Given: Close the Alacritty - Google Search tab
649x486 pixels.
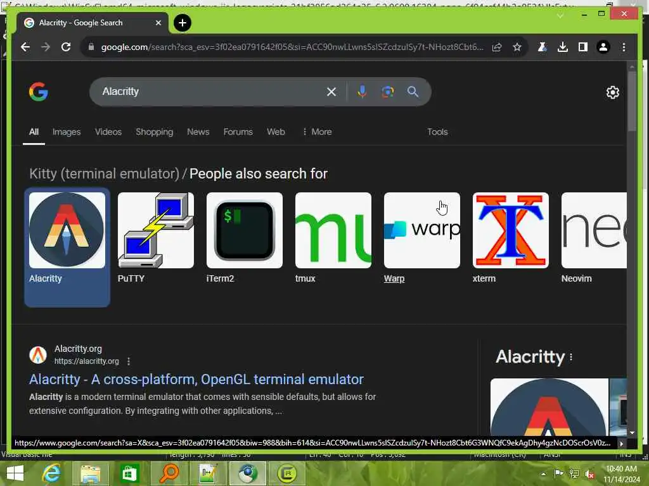Looking at the screenshot, I should (x=158, y=23).
